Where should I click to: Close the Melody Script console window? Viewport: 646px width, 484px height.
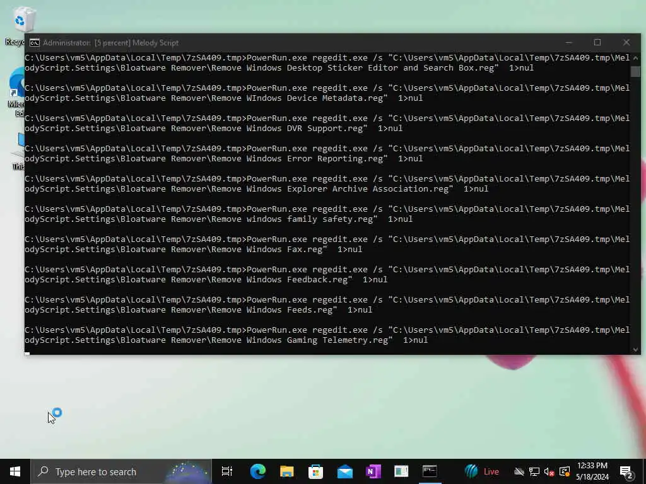(626, 42)
